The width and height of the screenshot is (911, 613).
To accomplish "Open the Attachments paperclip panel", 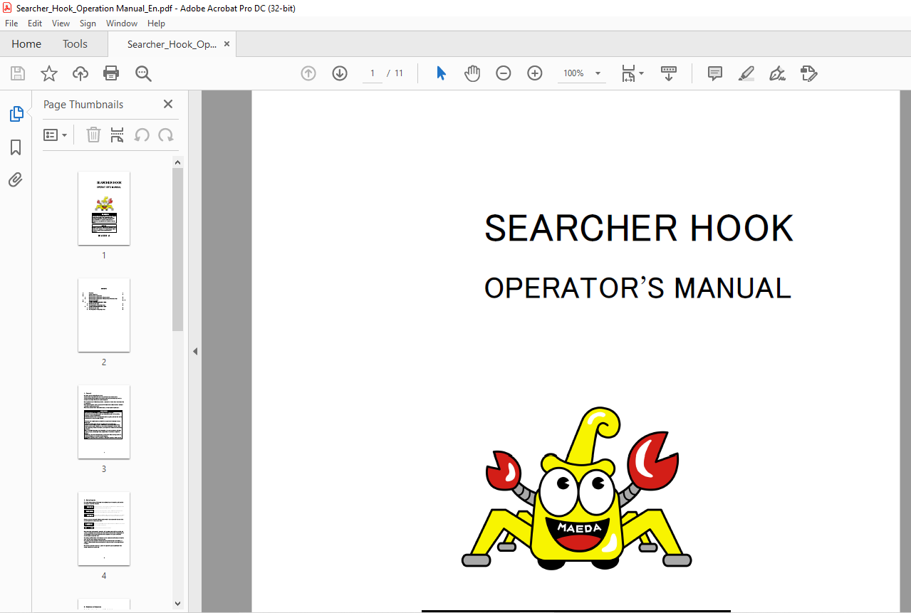I will (x=16, y=180).
